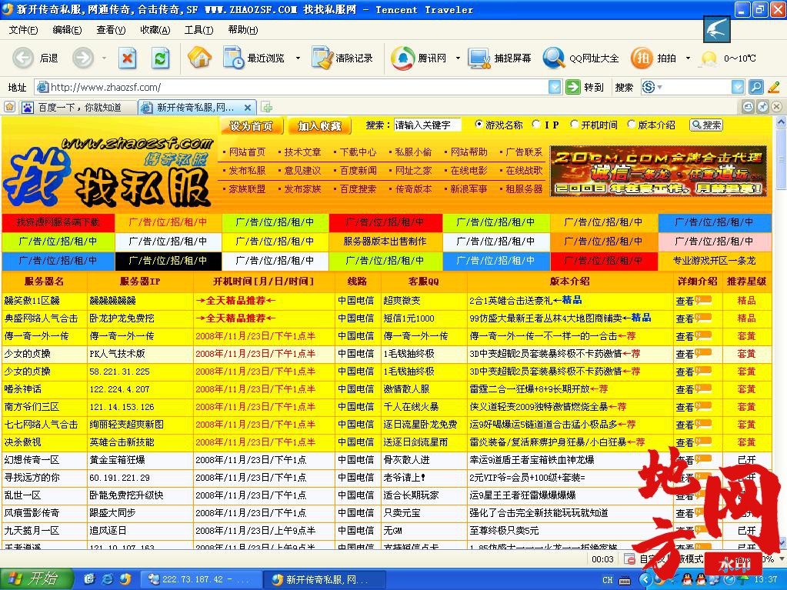Open the 网站首页 link
The image size is (787, 590).
click(247, 152)
